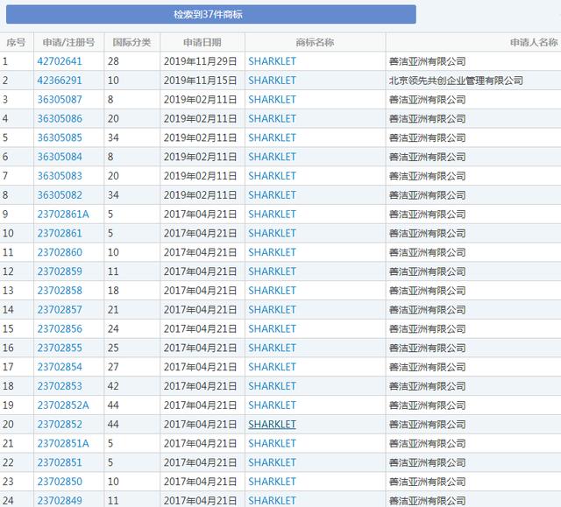Select the 23702852A registration link
561x507 pixels.
coord(63,405)
